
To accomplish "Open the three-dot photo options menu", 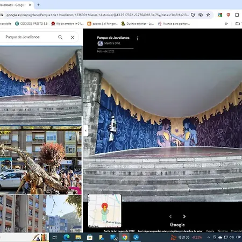I will click(x=138, y=38).
